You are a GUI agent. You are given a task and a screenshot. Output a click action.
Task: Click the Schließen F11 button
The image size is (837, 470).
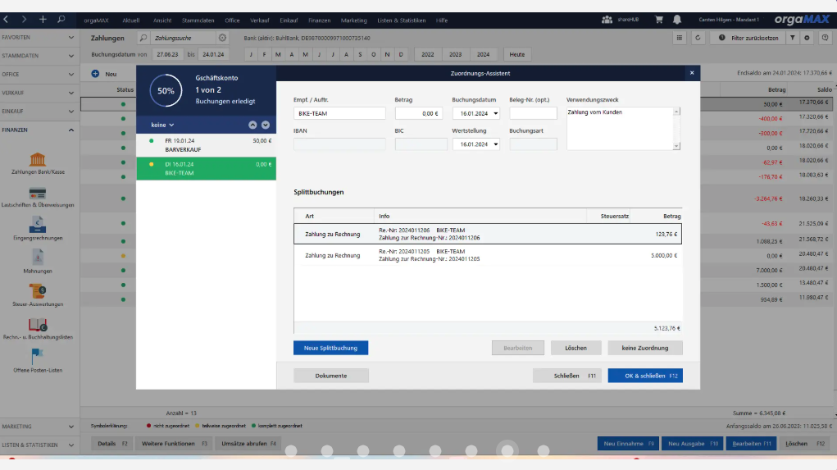point(567,376)
